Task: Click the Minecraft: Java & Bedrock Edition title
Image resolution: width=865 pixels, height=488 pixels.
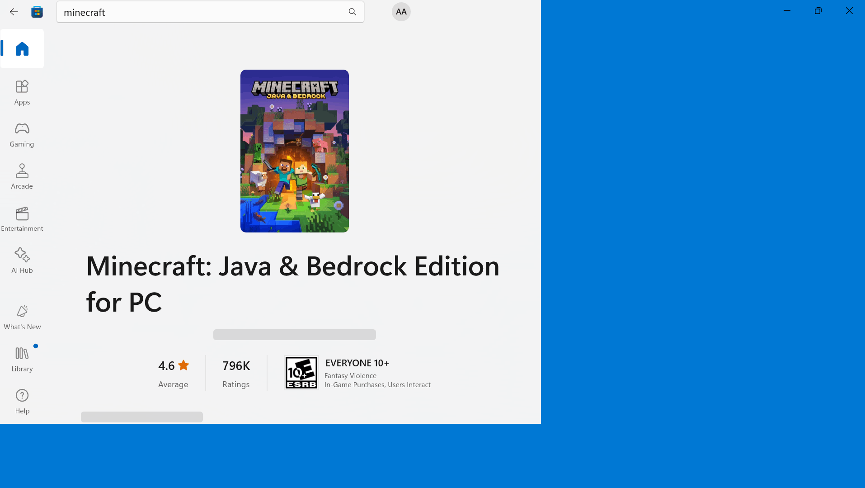Action: [293, 284]
